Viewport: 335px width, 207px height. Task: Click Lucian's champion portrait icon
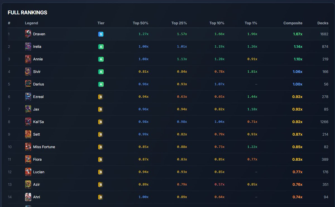click(x=28, y=172)
